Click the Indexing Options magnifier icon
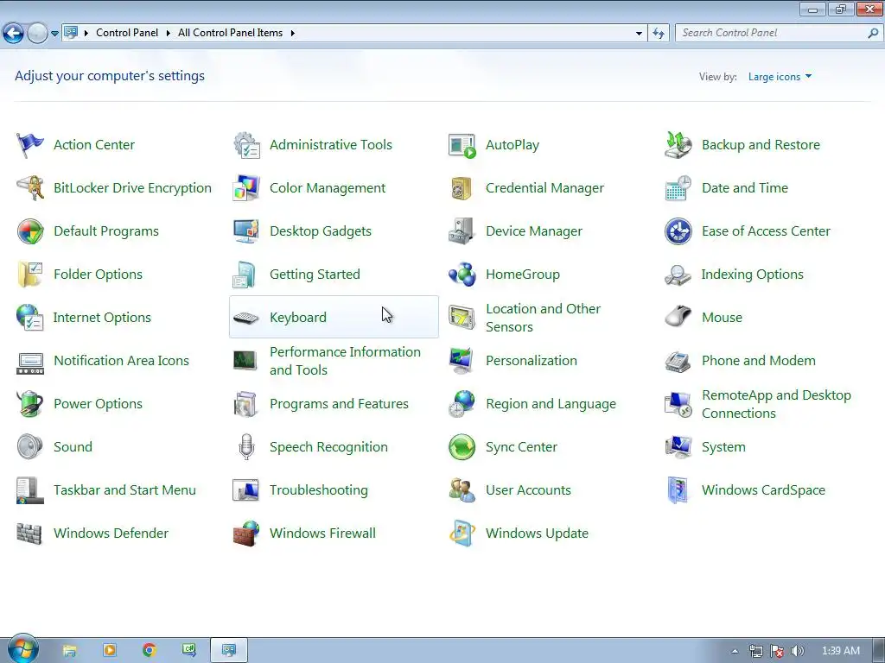The width and height of the screenshot is (885, 663). pyautogui.click(x=678, y=275)
